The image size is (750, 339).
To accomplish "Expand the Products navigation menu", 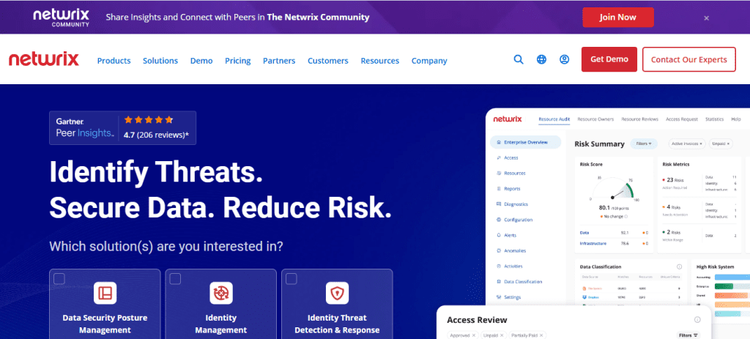I will click(x=114, y=61).
